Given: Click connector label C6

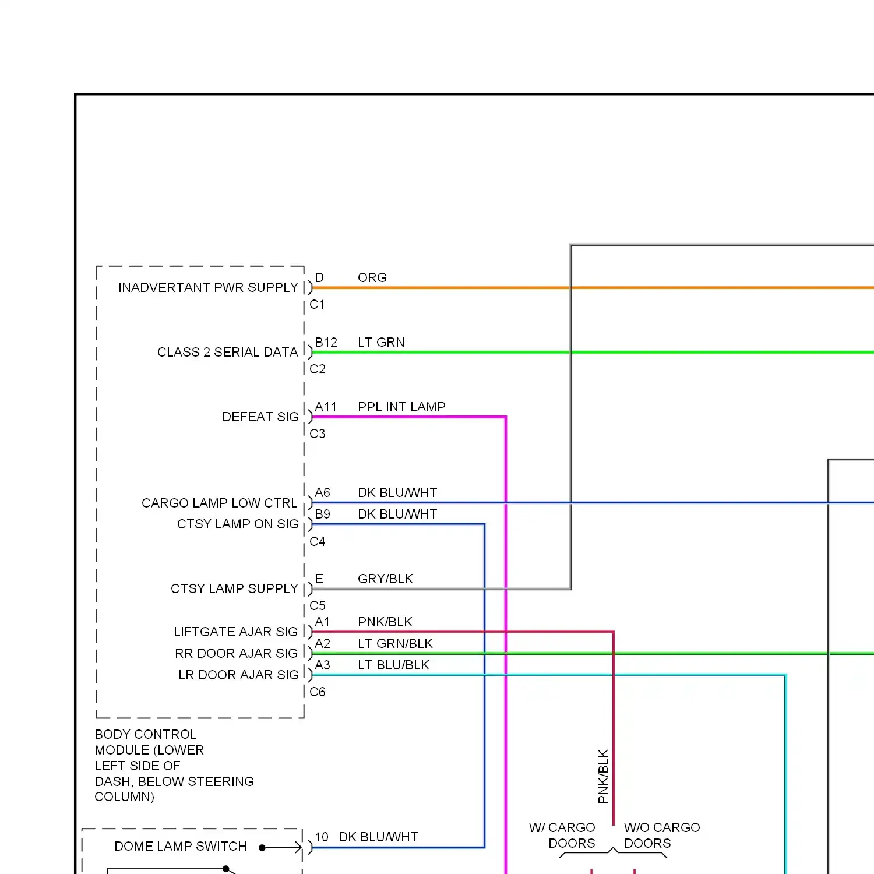Looking at the screenshot, I should tap(318, 692).
